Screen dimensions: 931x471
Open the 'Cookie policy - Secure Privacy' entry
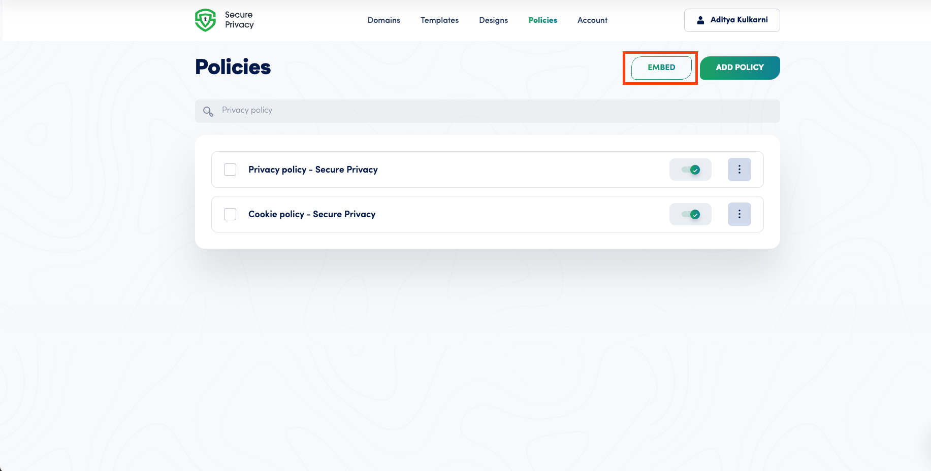click(312, 214)
